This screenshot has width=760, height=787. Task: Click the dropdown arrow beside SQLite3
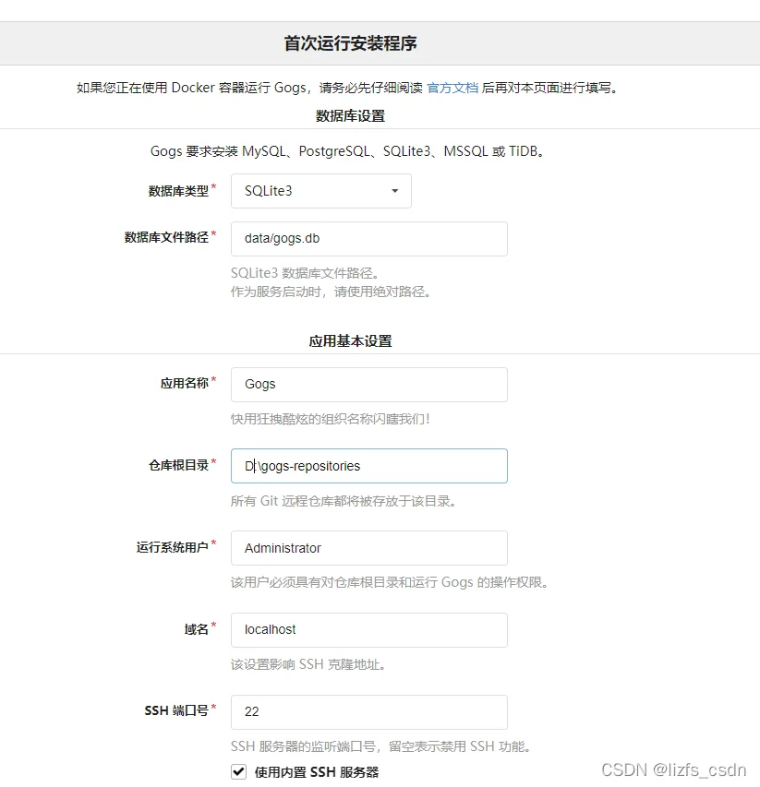click(395, 191)
